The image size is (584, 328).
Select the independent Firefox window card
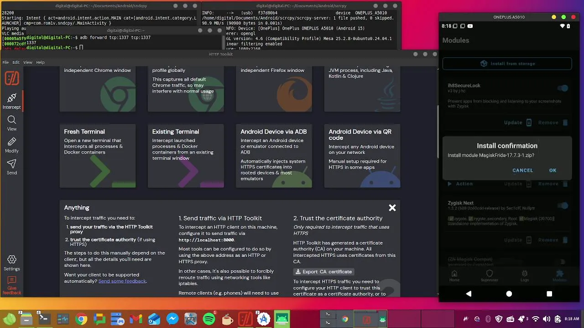(274, 89)
